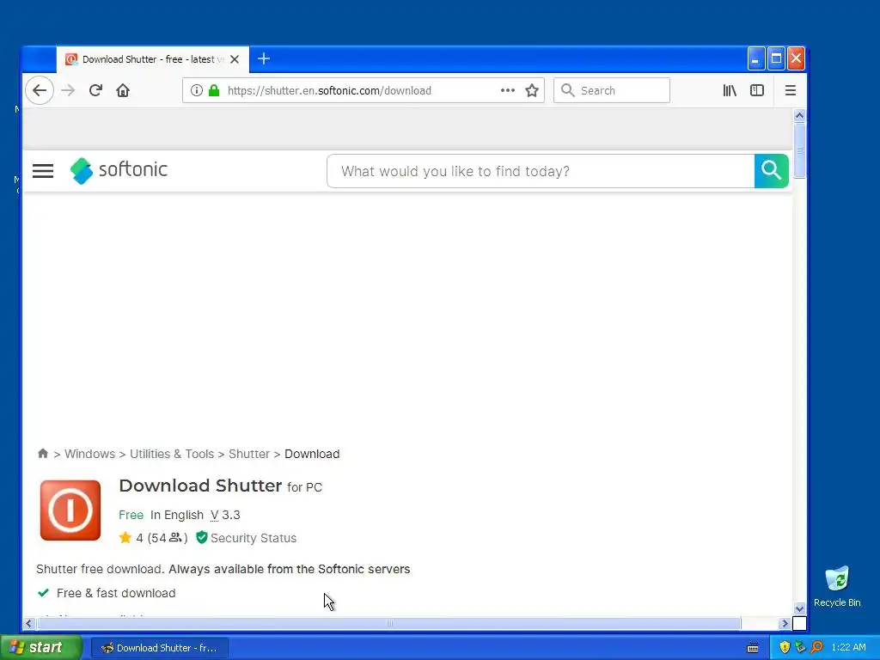
Task: Open the Softonic site hamburger menu
Action: [43, 171]
